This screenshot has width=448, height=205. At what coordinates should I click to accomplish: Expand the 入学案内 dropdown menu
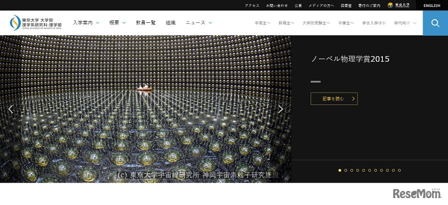[86, 23]
